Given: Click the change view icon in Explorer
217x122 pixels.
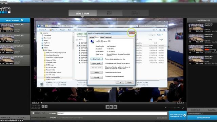Looking at the screenshot, I should click(154, 30).
